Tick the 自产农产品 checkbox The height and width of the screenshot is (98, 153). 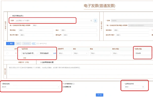38,44
